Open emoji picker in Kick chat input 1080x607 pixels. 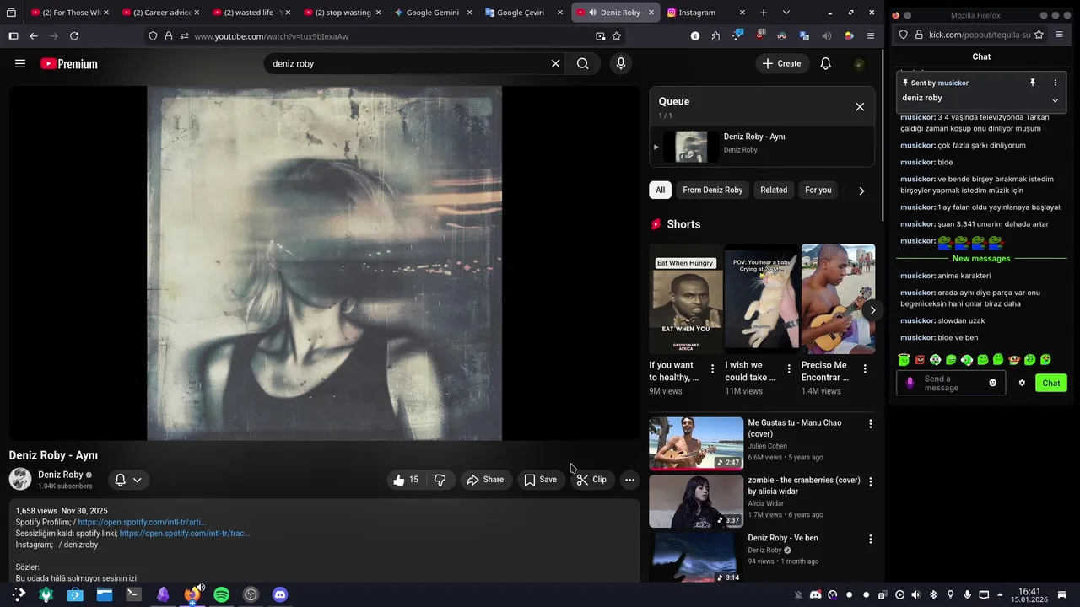pyautogui.click(x=993, y=383)
